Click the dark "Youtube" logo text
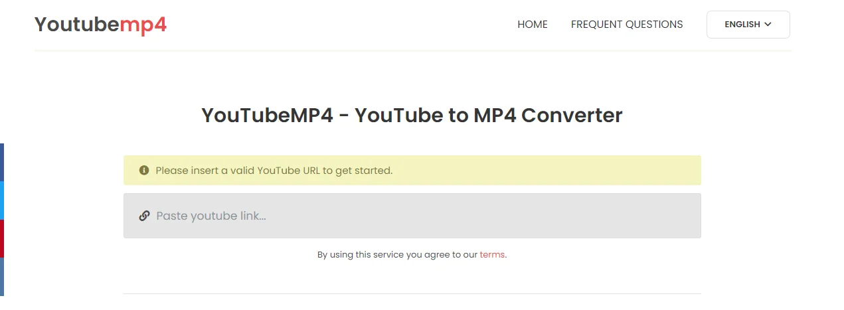The height and width of the screenshot is (310, 844). click(x=77, y=25)
